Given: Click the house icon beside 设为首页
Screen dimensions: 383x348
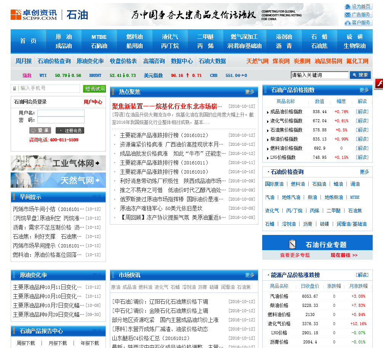Looking at the screenshot, I should pos(347,6).
